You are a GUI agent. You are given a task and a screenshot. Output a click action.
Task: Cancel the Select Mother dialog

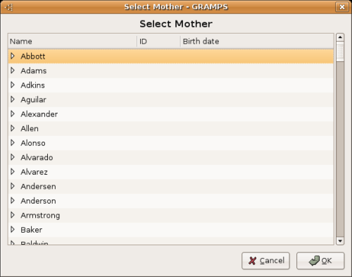point(265,261)
